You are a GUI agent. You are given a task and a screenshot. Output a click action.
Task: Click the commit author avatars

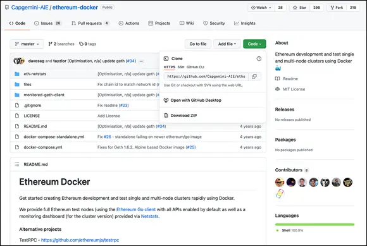(19, 61)
